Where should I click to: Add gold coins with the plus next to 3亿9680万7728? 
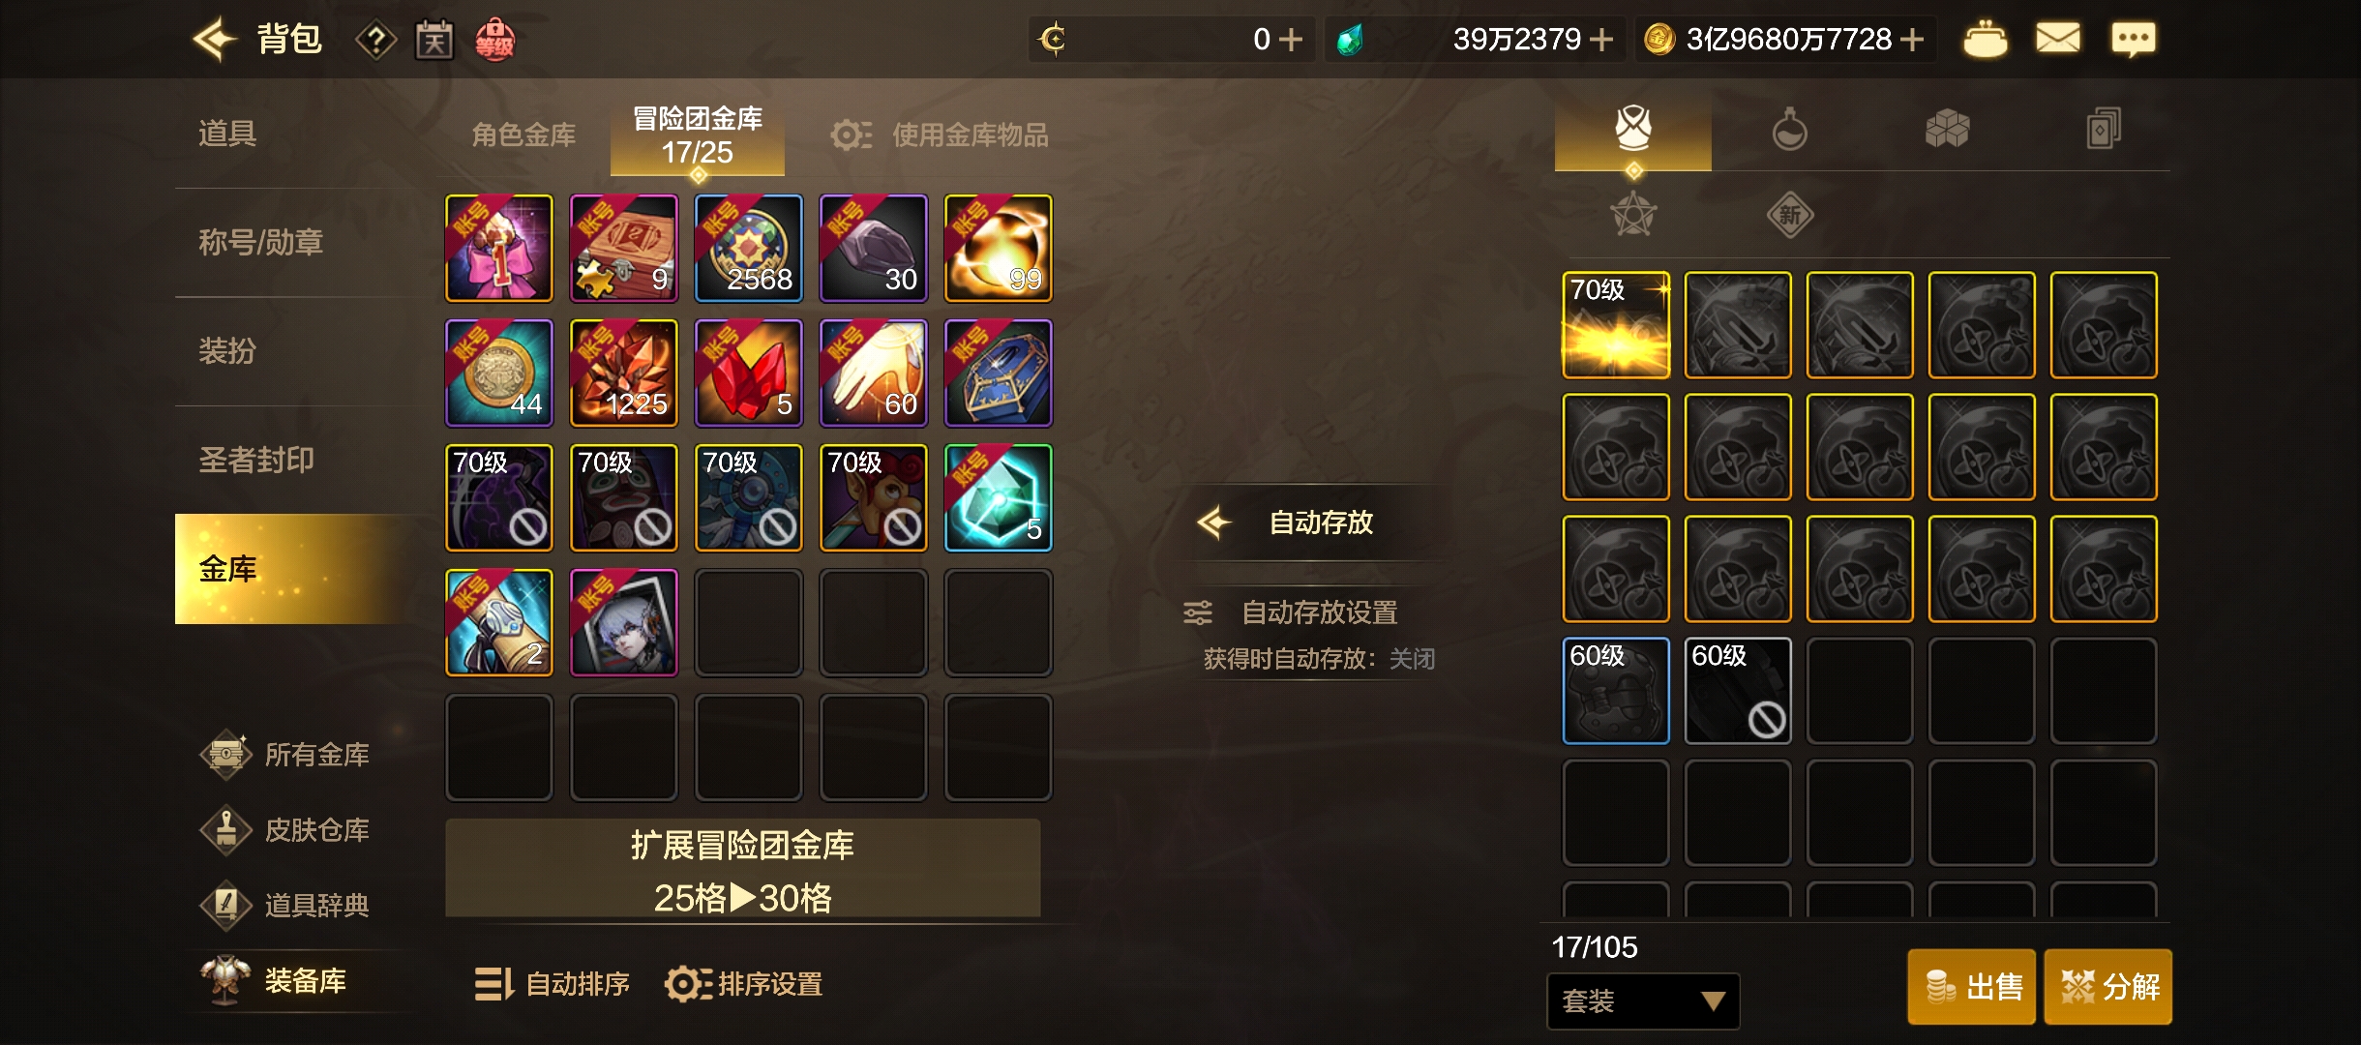(x=1911, y=40)
